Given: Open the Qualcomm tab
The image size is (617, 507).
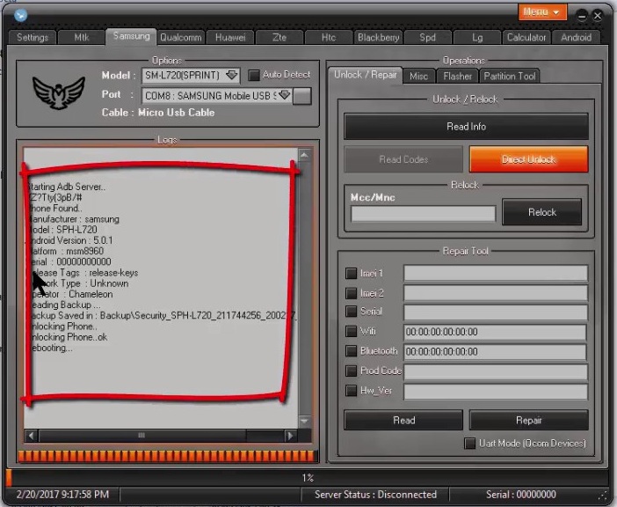Looking at the screenshot, I should point(180,38).
